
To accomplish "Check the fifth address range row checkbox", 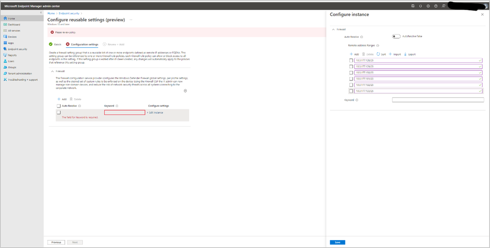I will pos(351,85).
